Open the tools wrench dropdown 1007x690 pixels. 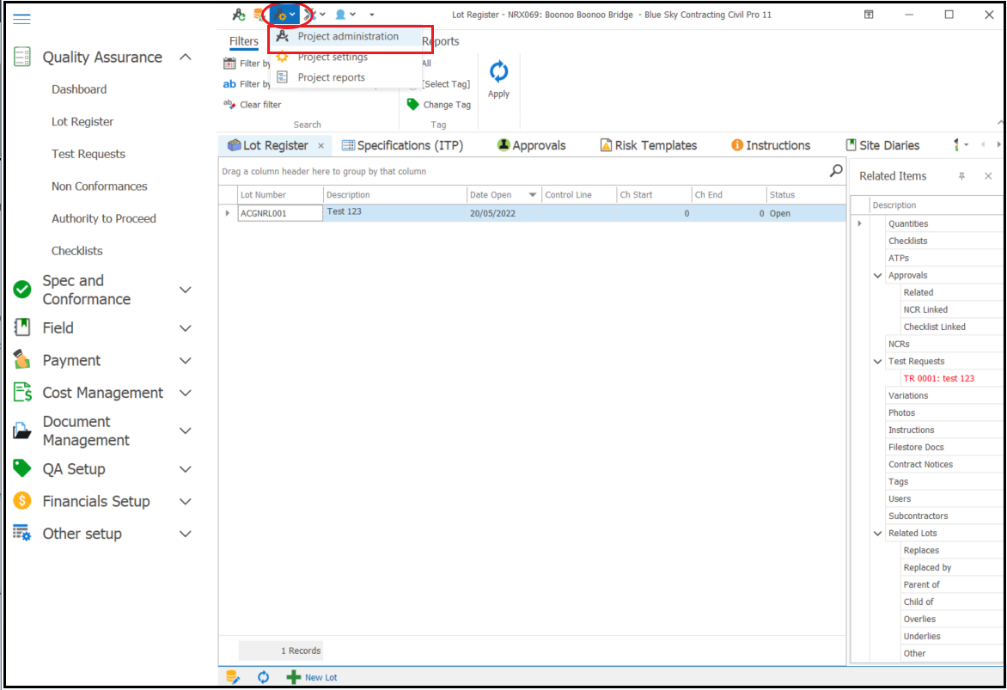pos(314,14)
